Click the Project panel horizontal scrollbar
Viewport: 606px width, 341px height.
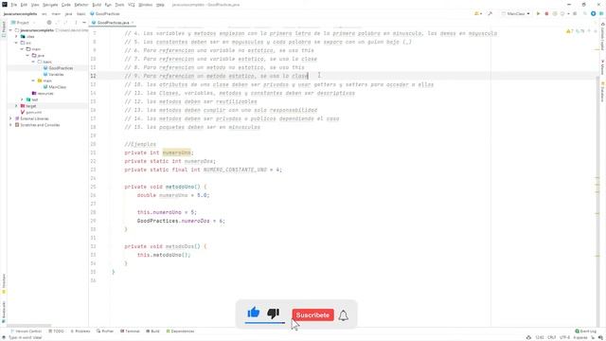29,326
